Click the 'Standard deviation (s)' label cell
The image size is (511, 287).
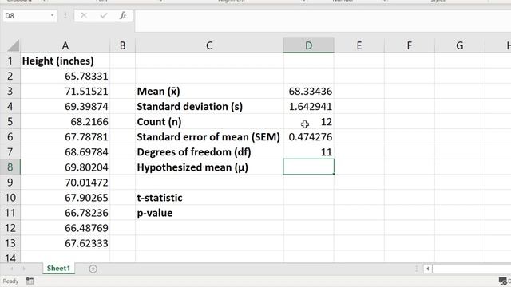209,106
